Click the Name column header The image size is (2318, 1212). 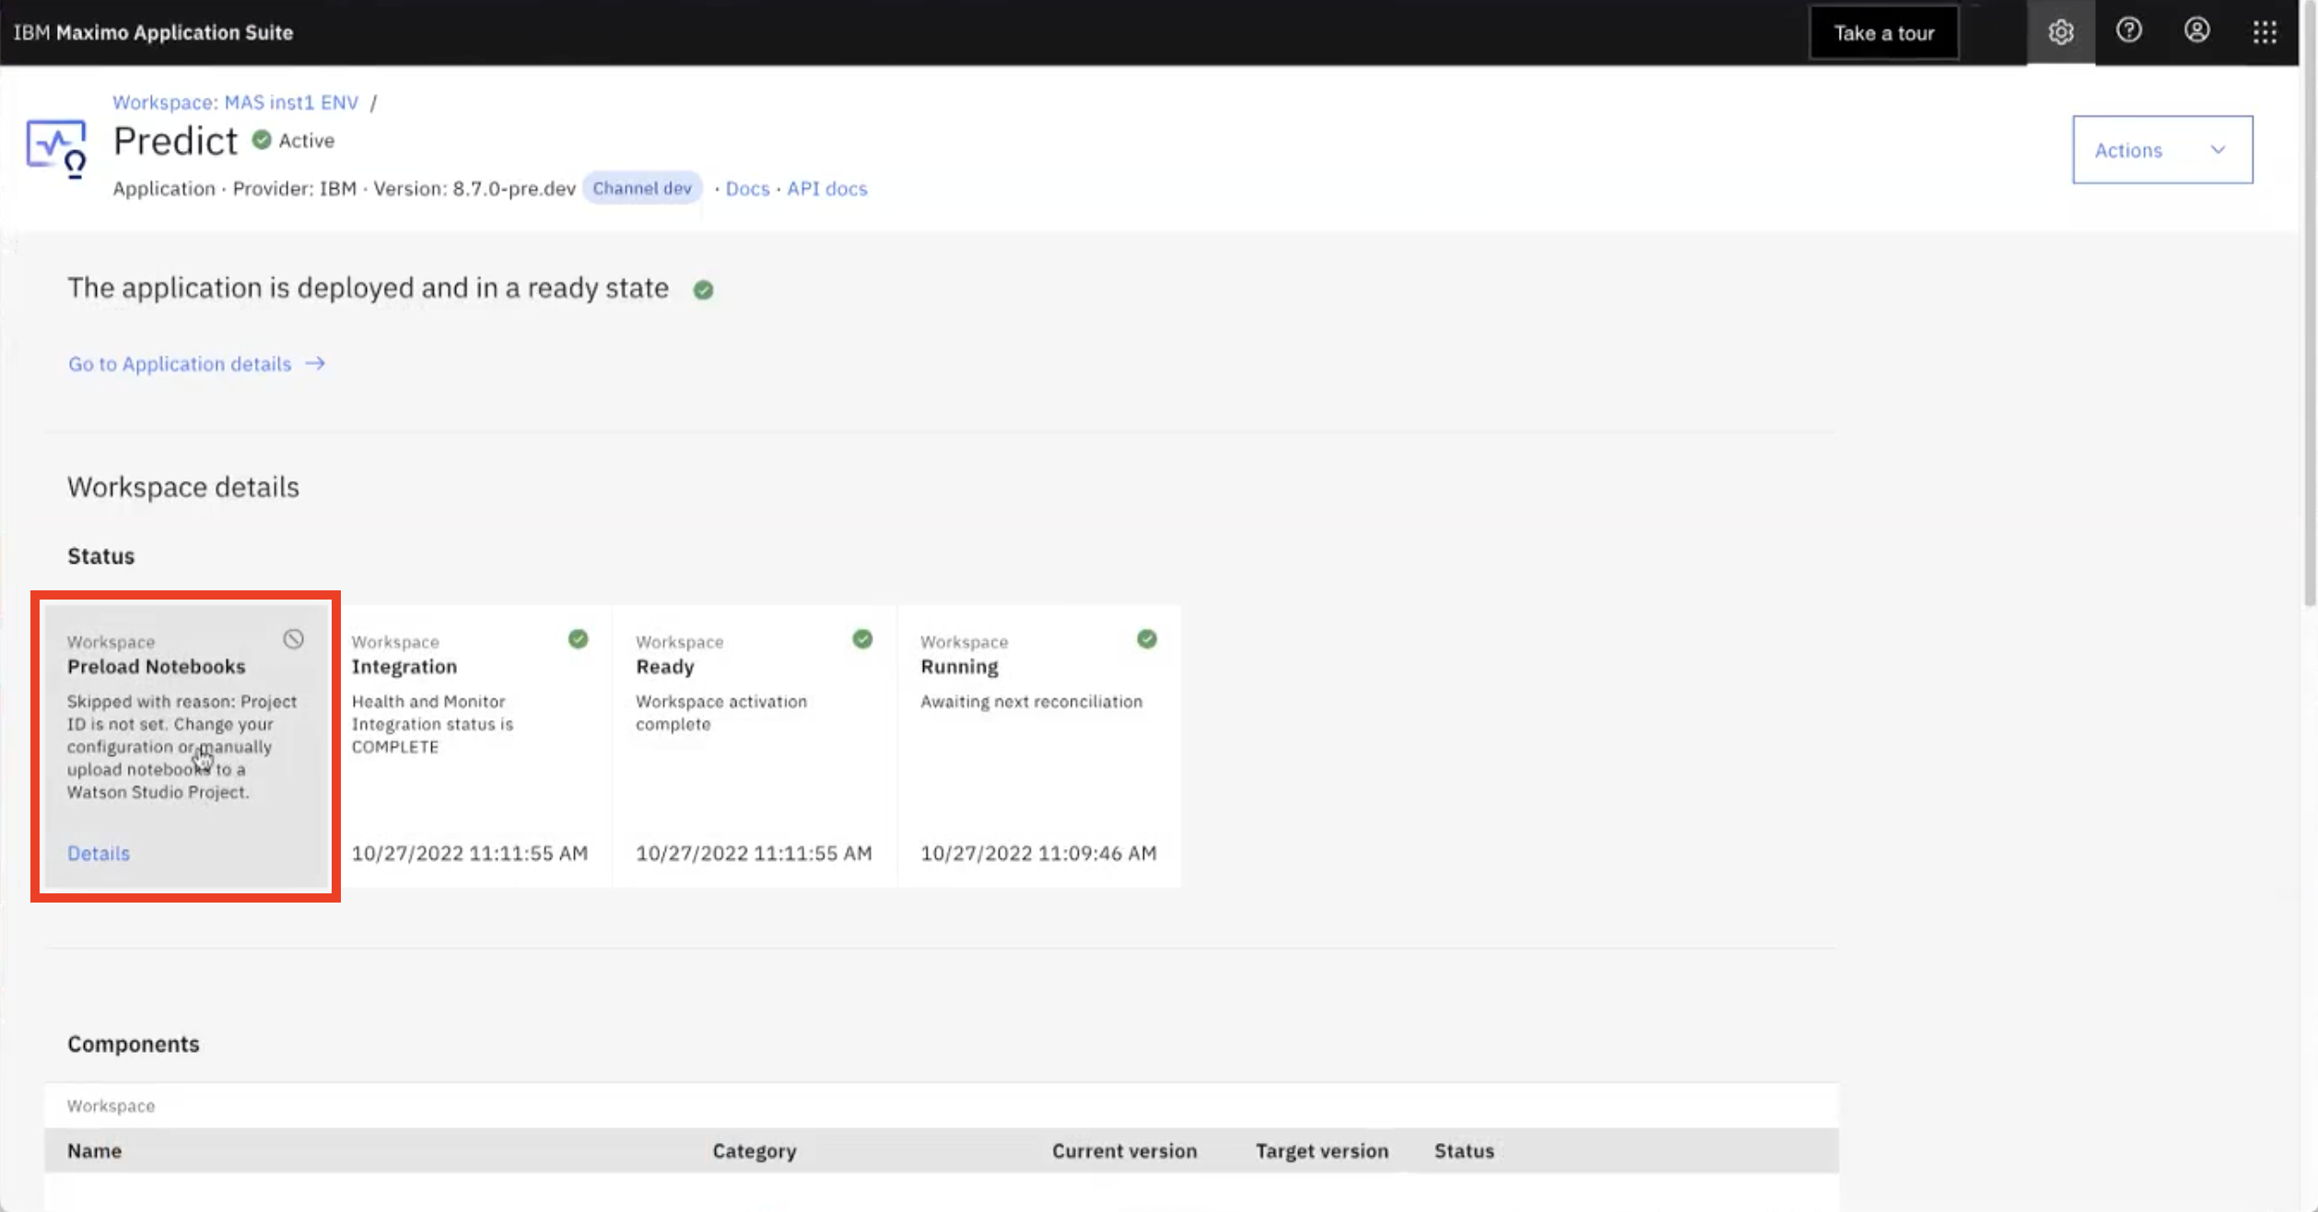pos(94,1151)
